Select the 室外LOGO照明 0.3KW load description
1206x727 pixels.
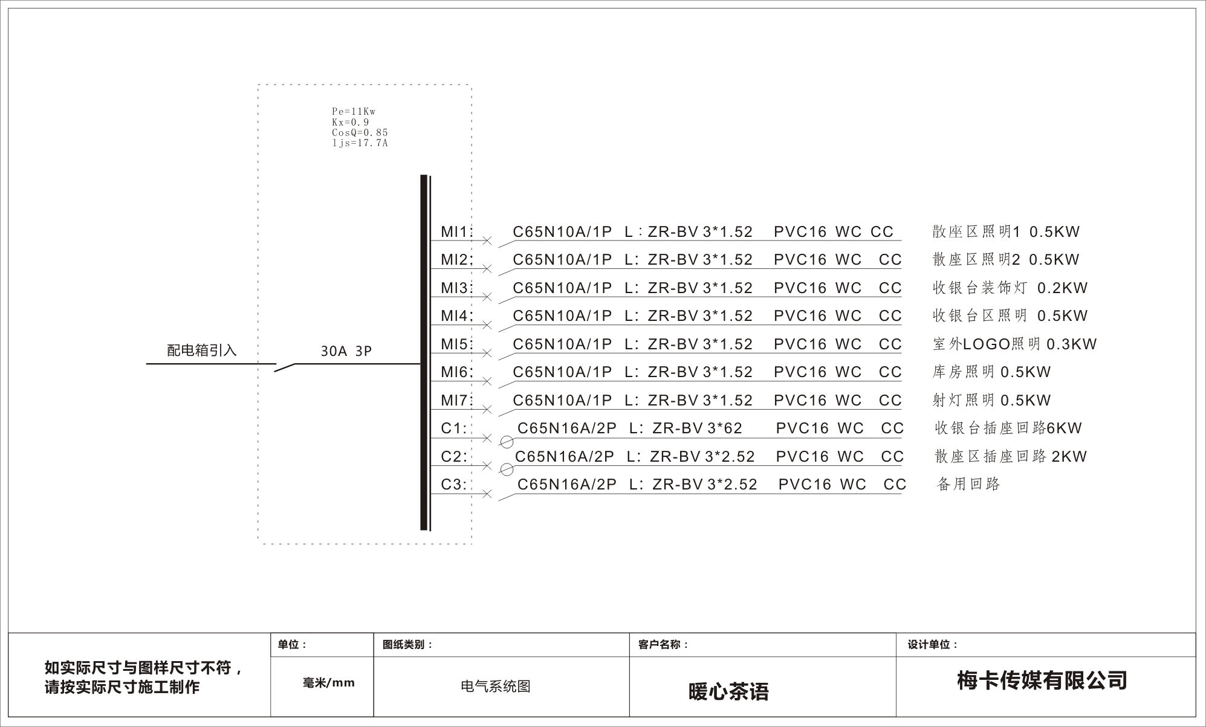1014,344
